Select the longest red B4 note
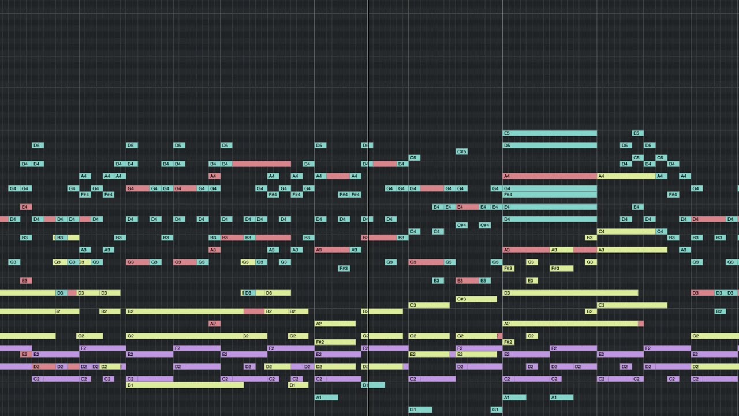The image size is (739, 416). click(x=262, y=164)
